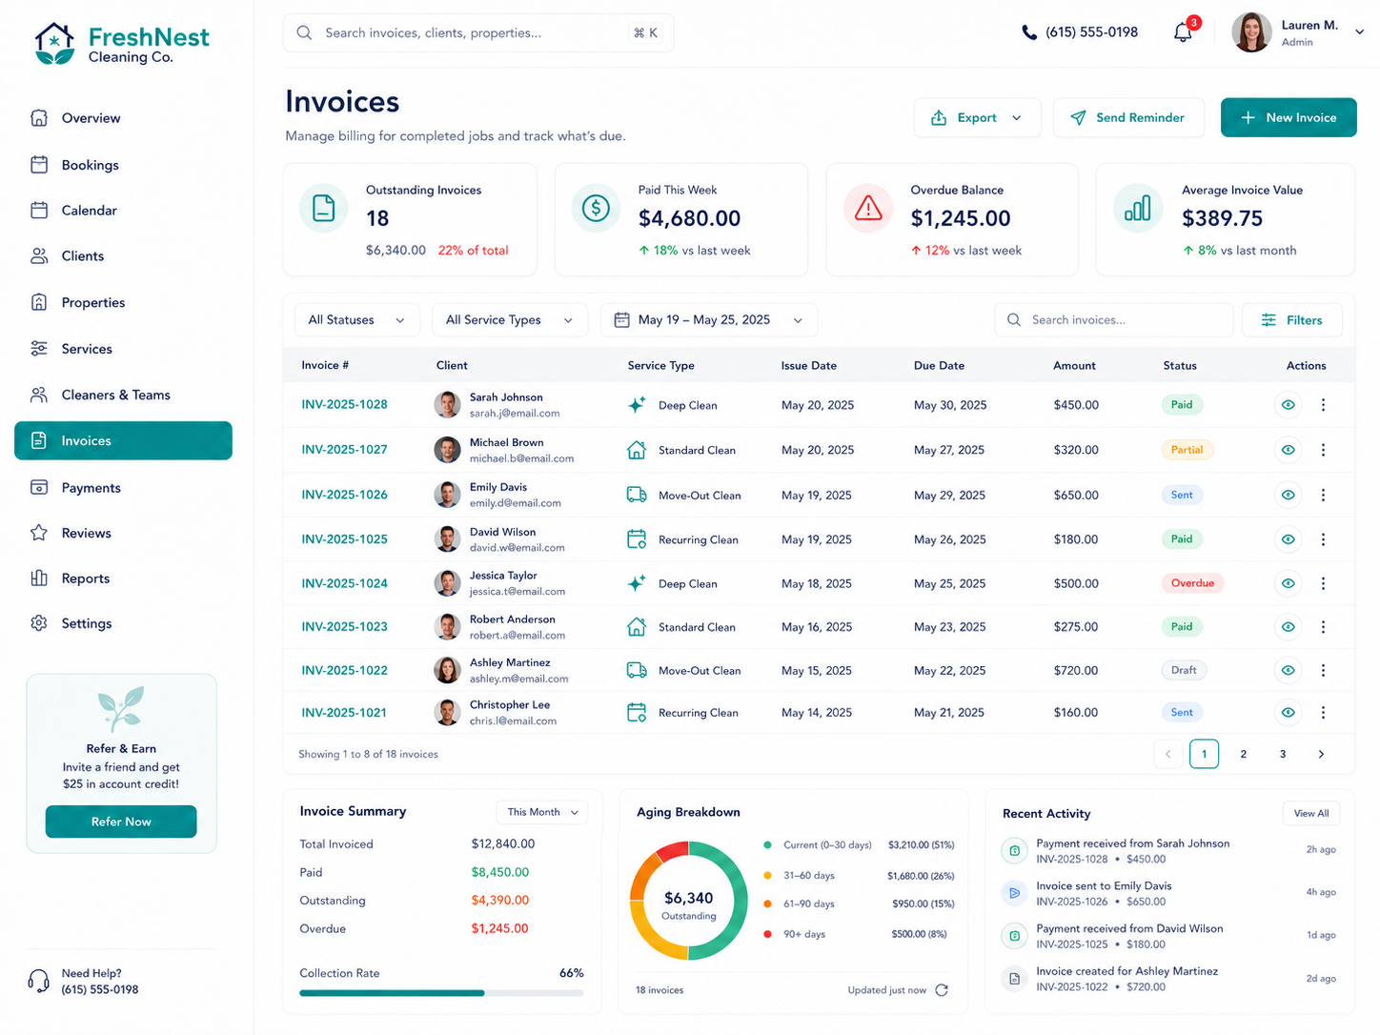
Task: Click the headset icon next to Need Help
Action: click(39, 981)
